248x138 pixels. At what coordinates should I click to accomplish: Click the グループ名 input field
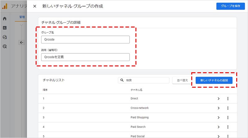[85, 40]
